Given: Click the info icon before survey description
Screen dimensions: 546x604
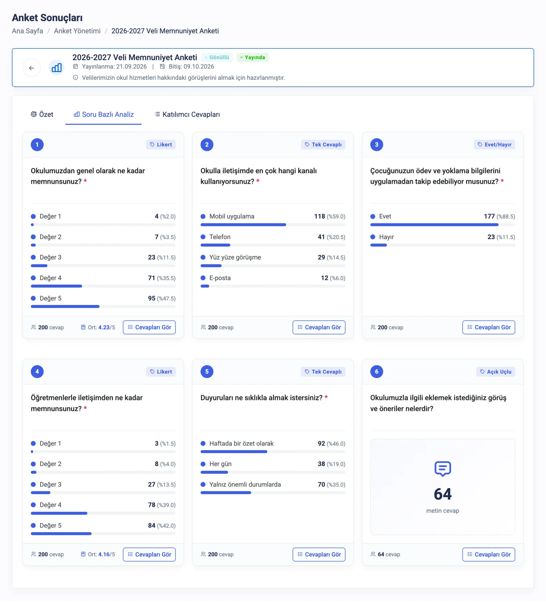Looking at the screenshot, I should pos(75,78).
